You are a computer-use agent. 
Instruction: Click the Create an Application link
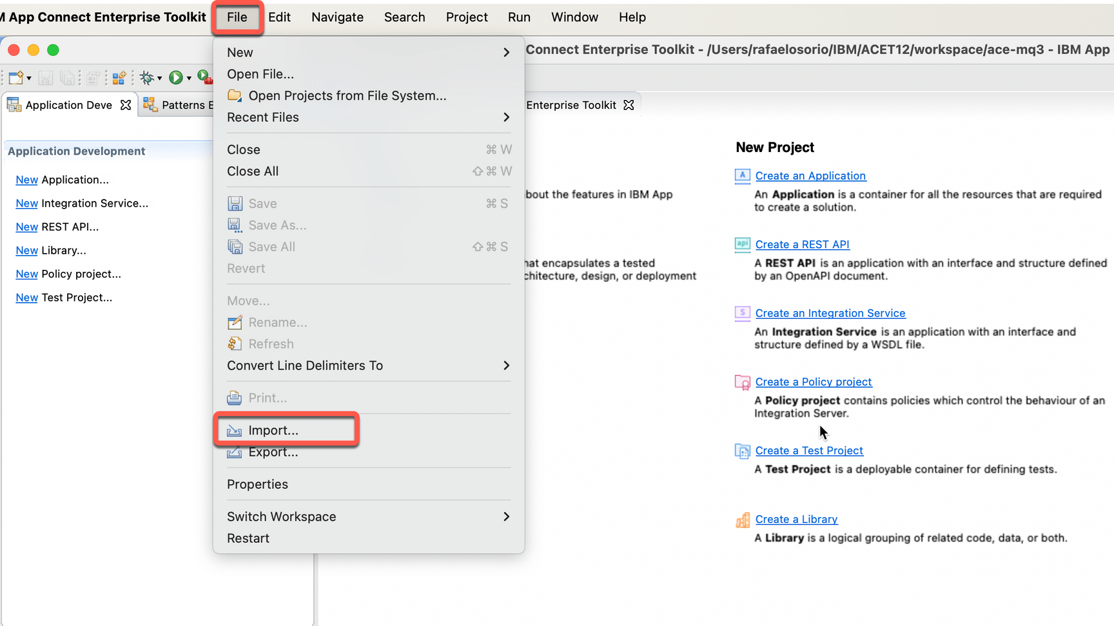tap(810, 176)
